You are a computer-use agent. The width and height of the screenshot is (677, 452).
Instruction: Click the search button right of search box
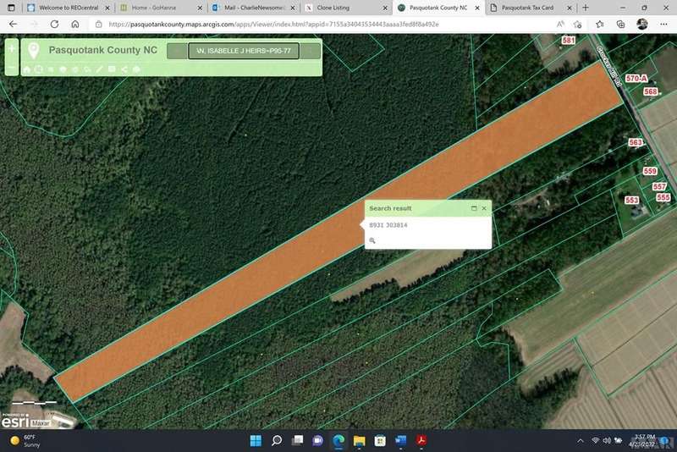pyautogui.click(x=311, y=51)
